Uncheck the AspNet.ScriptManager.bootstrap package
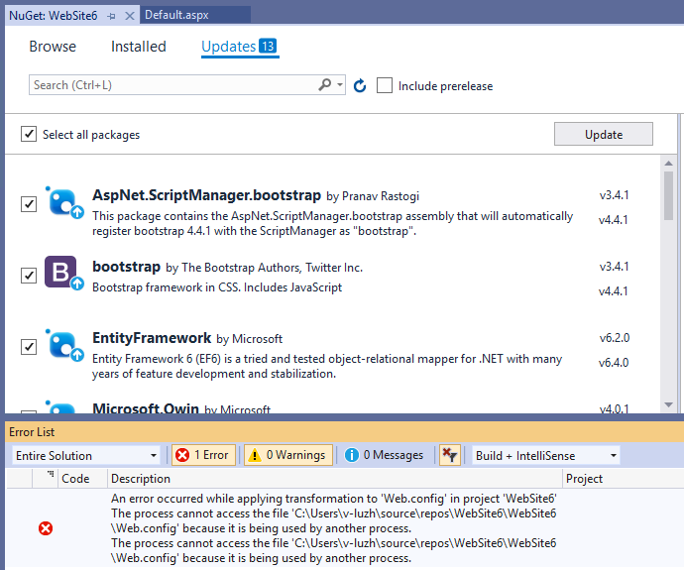The height and width of the screenshot is (570, 684). pos(29,203)
